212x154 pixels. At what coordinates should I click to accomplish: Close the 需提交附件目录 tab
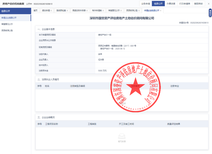[x=87, y=11]
